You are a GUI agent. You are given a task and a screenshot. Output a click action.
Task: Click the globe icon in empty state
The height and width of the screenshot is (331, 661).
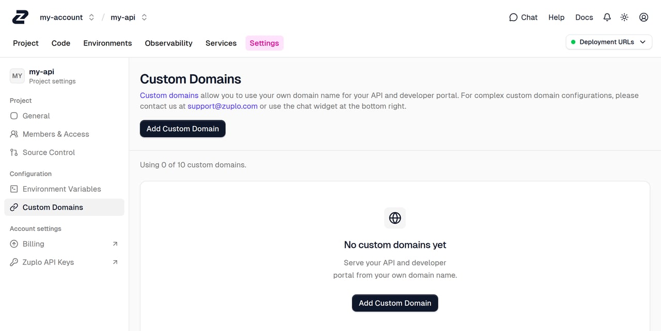point(395,218)
